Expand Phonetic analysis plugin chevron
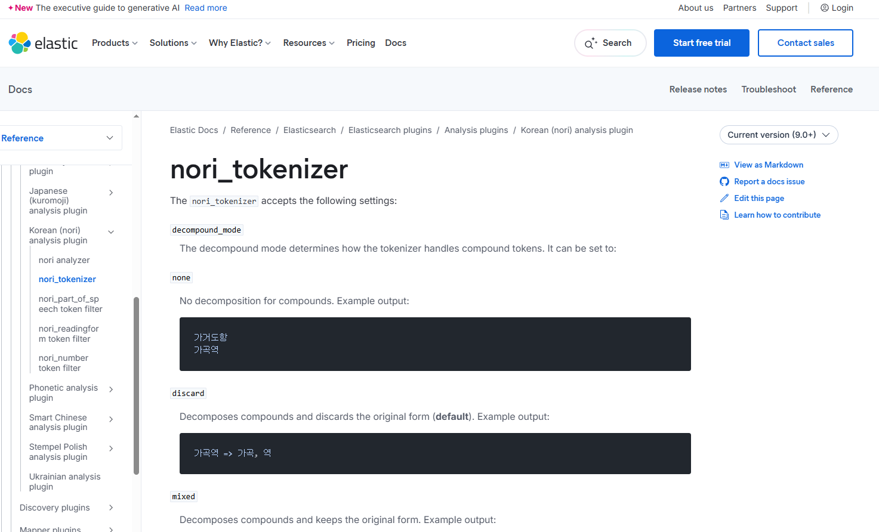The image size is (879, 532). [111, 389]
